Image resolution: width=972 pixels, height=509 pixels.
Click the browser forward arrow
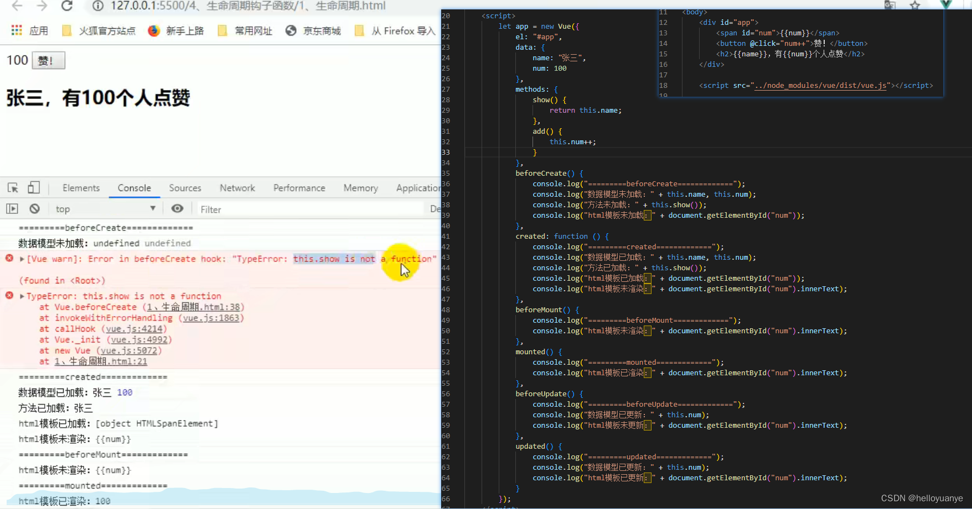pos(42,6)
